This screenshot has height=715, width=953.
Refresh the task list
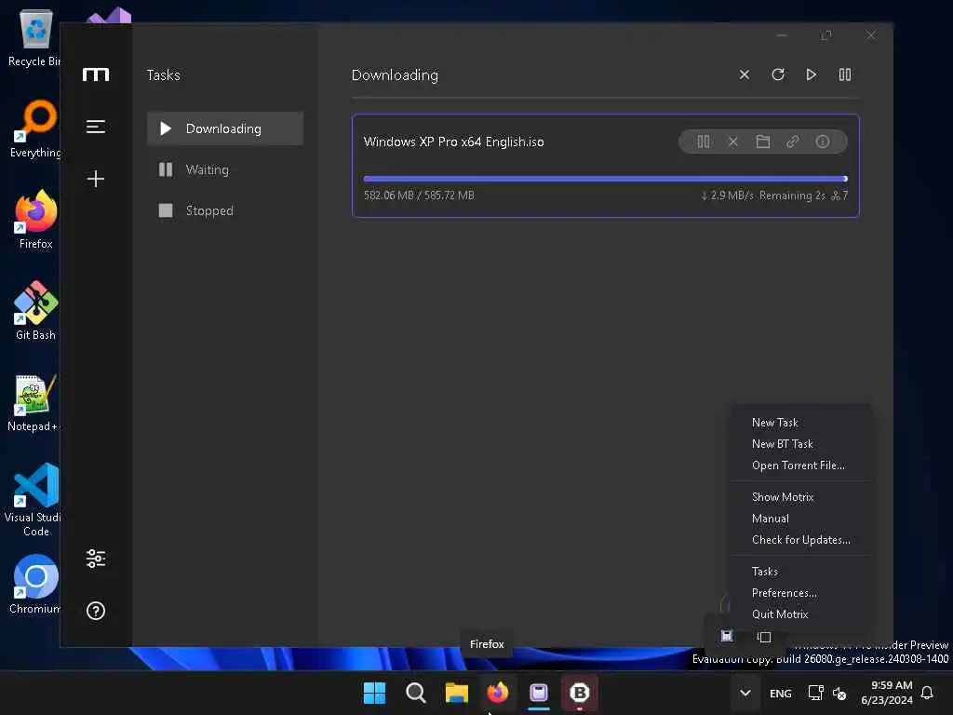tap(778, 74)
